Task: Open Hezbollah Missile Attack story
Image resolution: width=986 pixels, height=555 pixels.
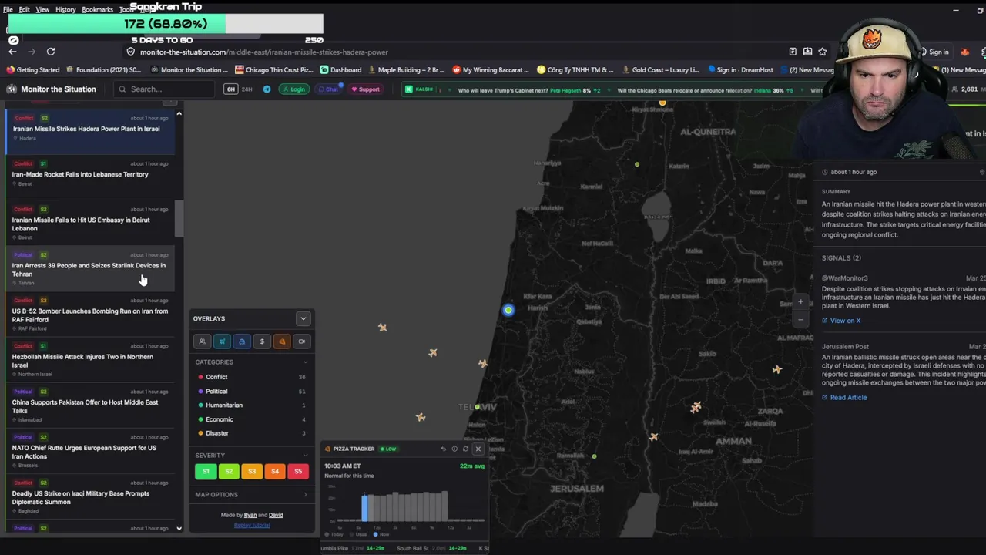Action: pyautogui.click(x=90, y=360)
